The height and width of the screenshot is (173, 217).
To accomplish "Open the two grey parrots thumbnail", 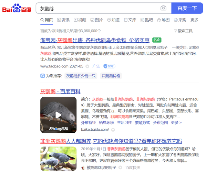I will click(59, 159).
